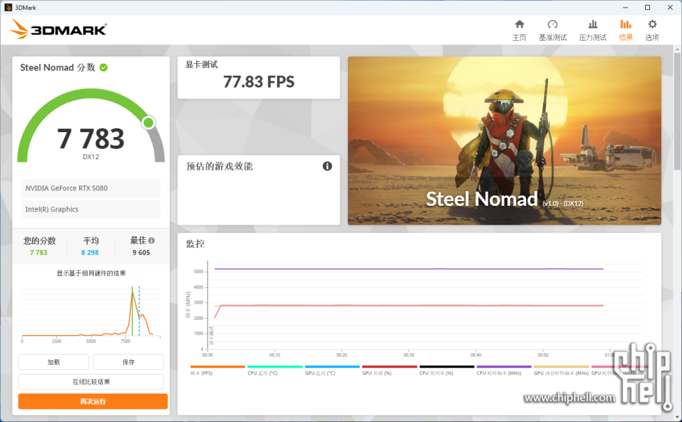The height and width of the screenshot is (422, 682).
Task: Click the 3DMark logo in the header
Action: tap(58, 29)
